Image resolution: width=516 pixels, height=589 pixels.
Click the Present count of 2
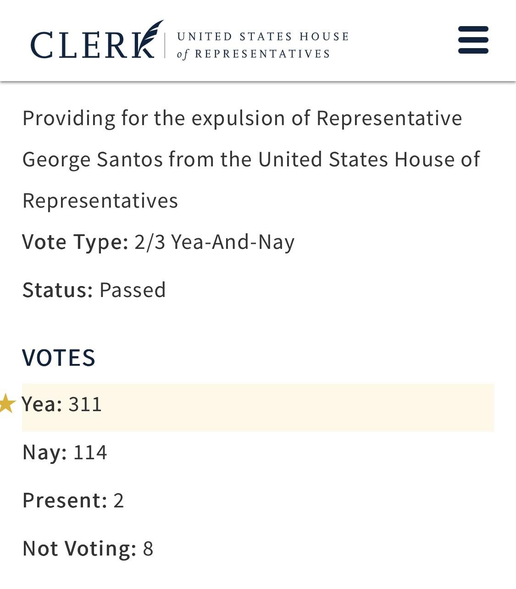118,500
